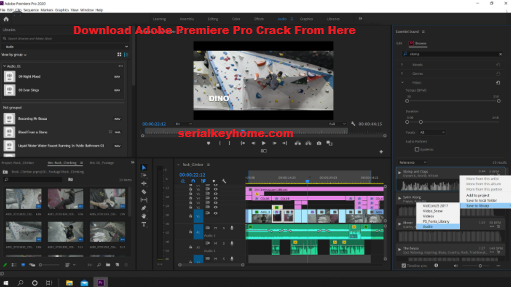Screen dimensions: 511x287
Task: Select the Razor tool
Action: (144, 191)
